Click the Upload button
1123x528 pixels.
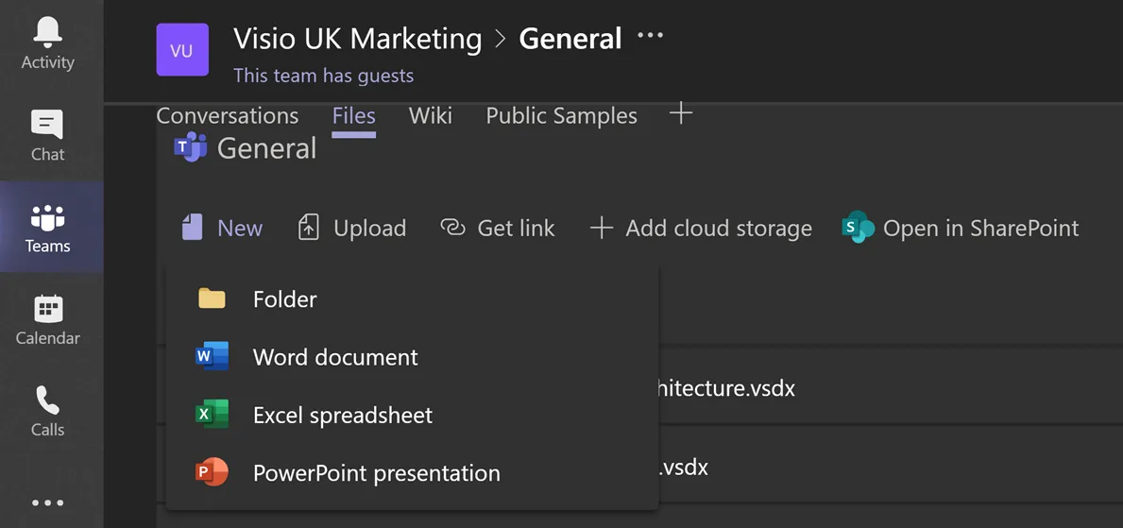352,229
